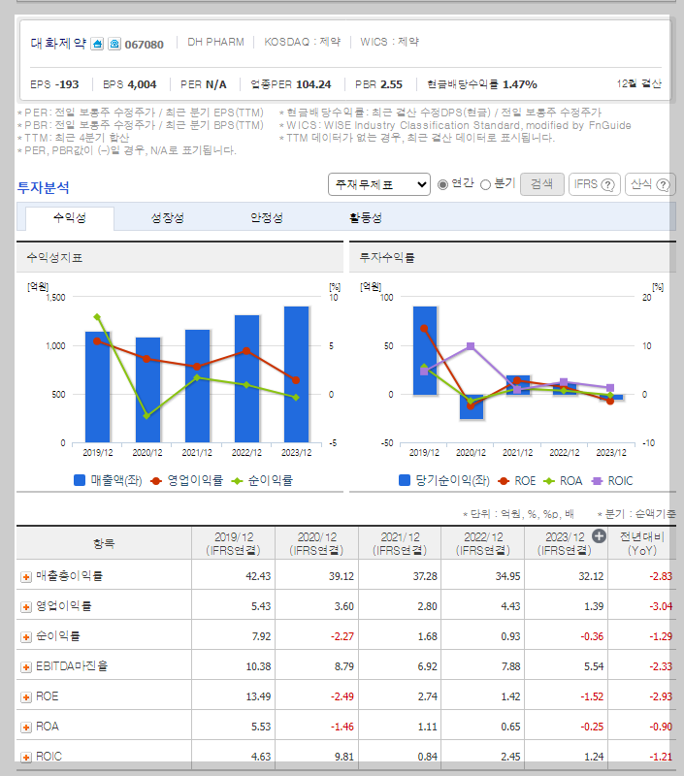684x776 pixels.
Task: Switch to the 안정성 tab
Action: coord(266,217)
